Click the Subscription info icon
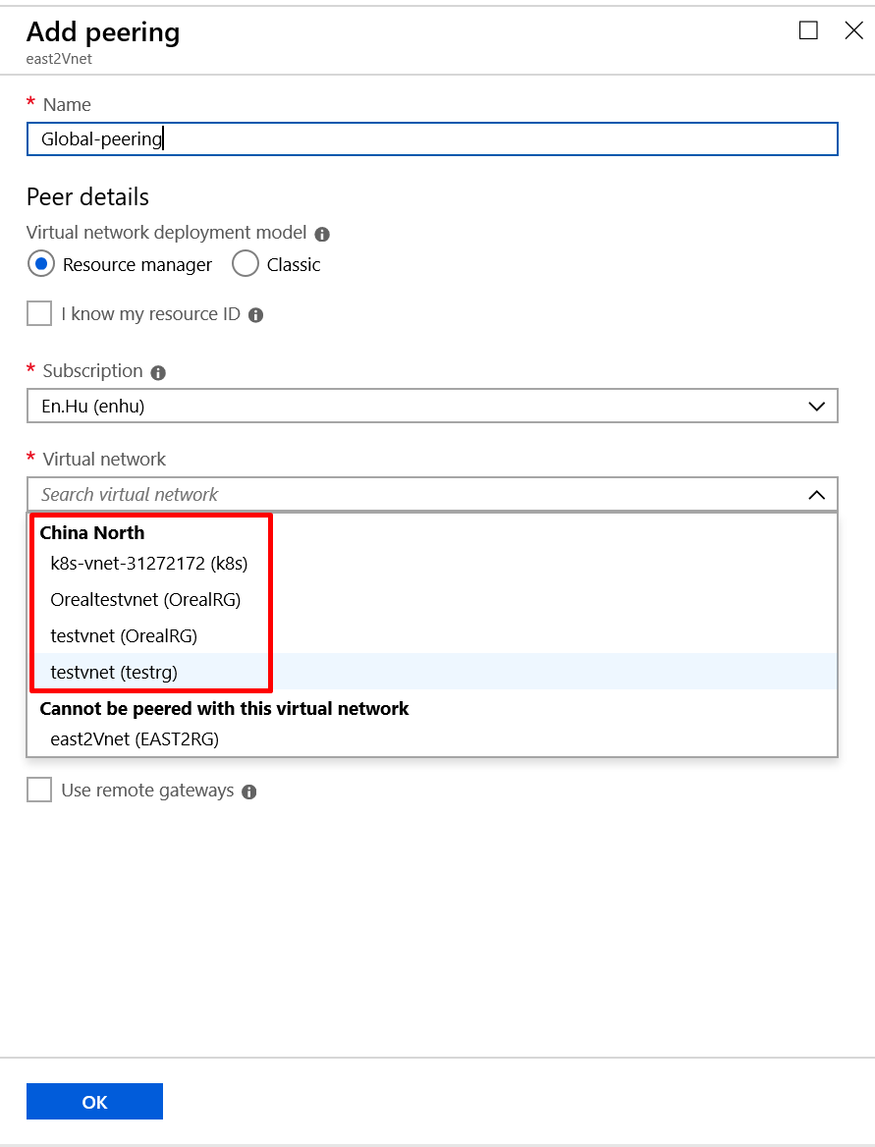This screenshot has height=1147, width=875. pos(159,372)
